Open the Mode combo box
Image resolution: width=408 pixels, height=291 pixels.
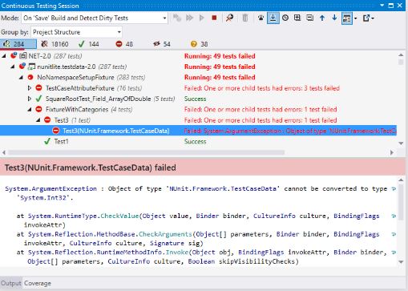(95, 18)
